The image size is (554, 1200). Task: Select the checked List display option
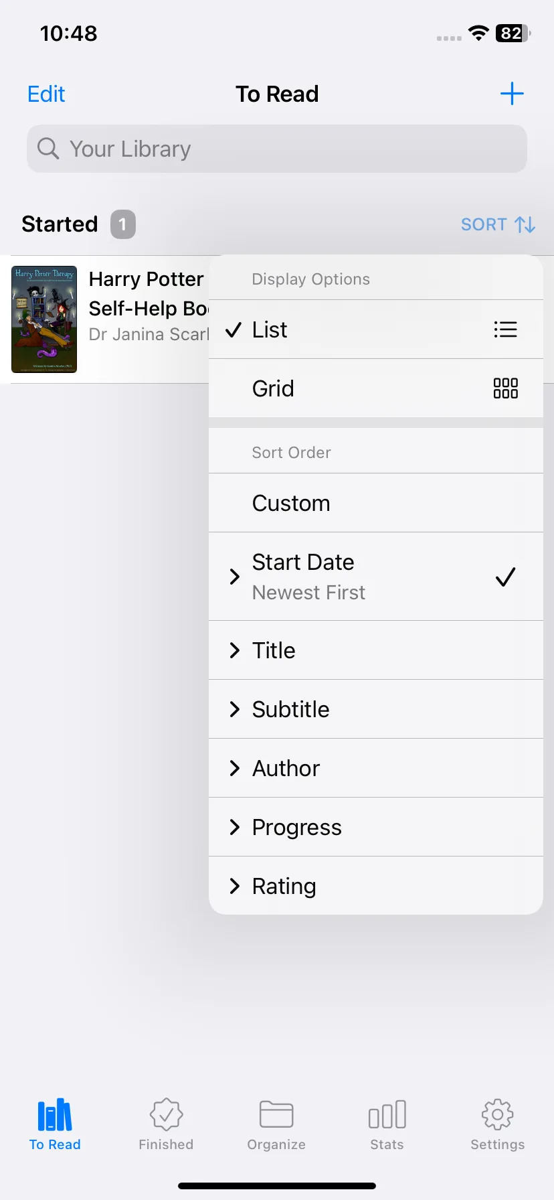pyautogui.click(x=376, y=329)
